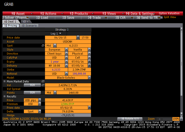
Task: Refresh the Spot rate
Action: 43,46
